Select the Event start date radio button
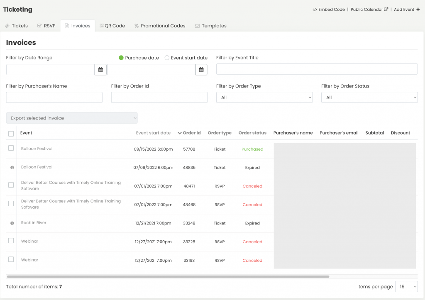The width and height of the screenshot is (425, 300). pyautogui.click(x=167, y=58)
